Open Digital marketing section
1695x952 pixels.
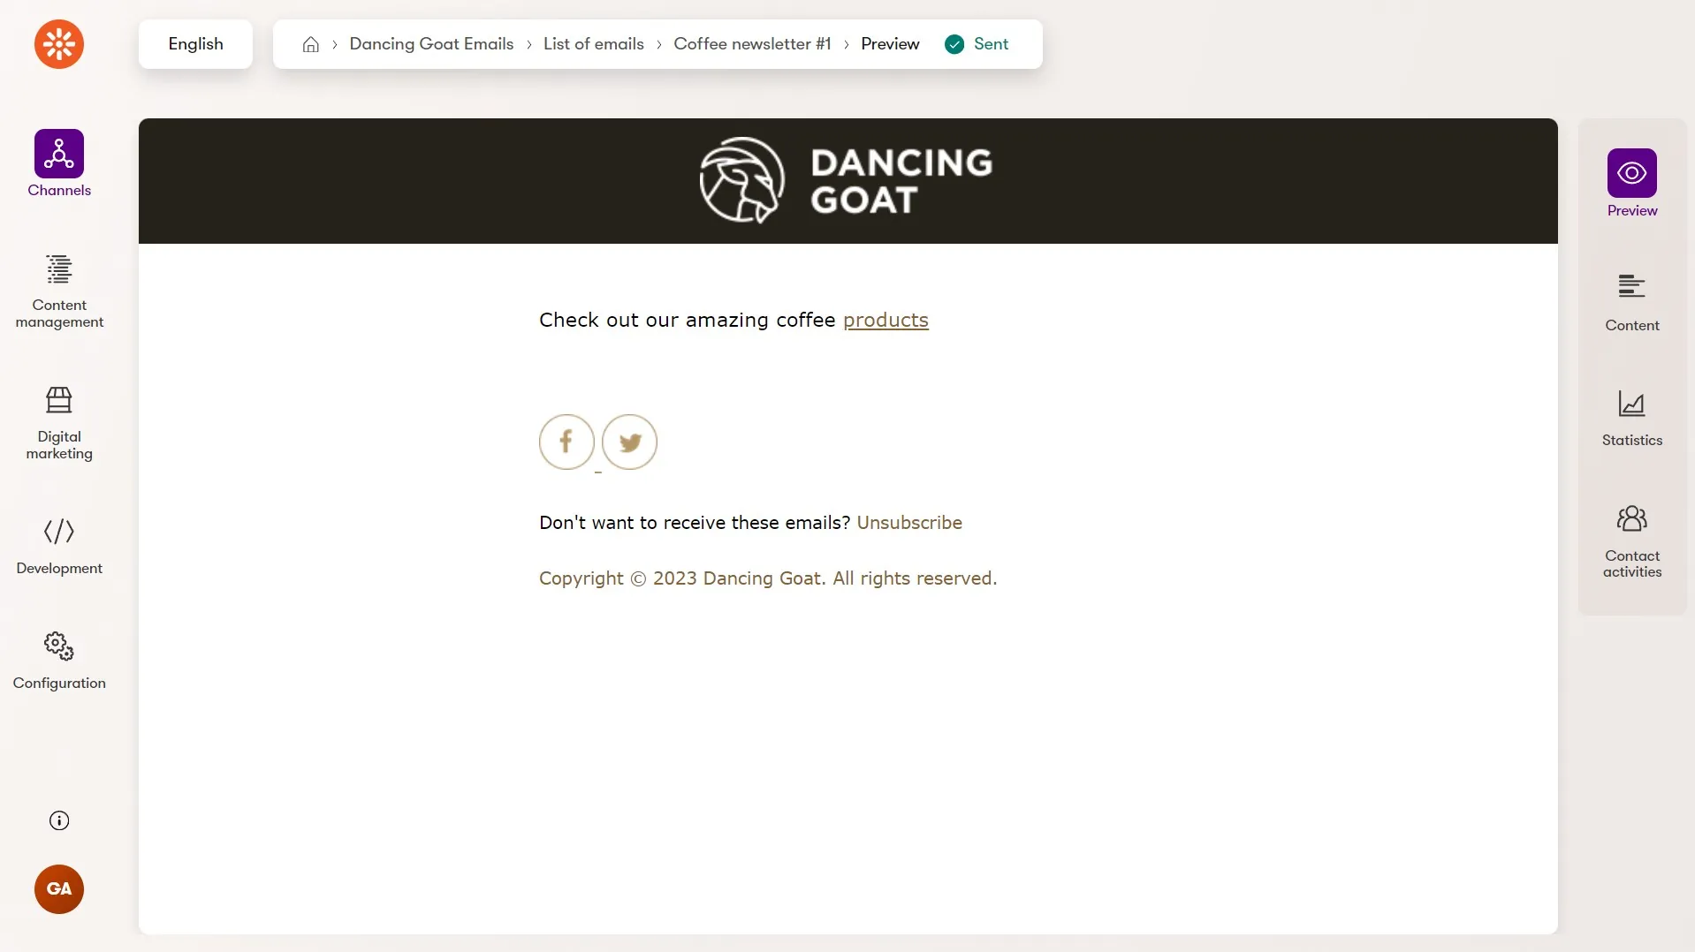point(59,423)
